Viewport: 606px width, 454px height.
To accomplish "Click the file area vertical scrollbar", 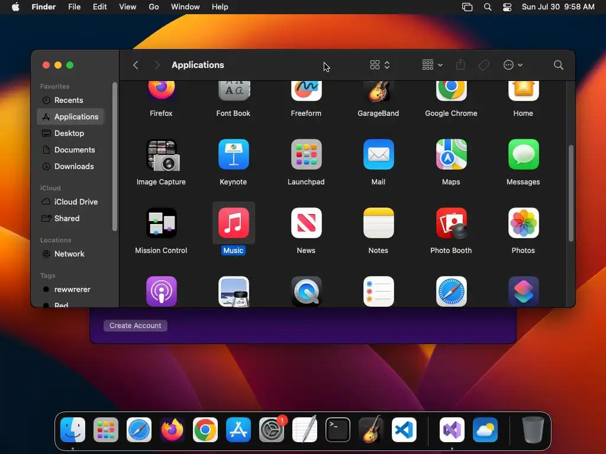I will point(570,193).
